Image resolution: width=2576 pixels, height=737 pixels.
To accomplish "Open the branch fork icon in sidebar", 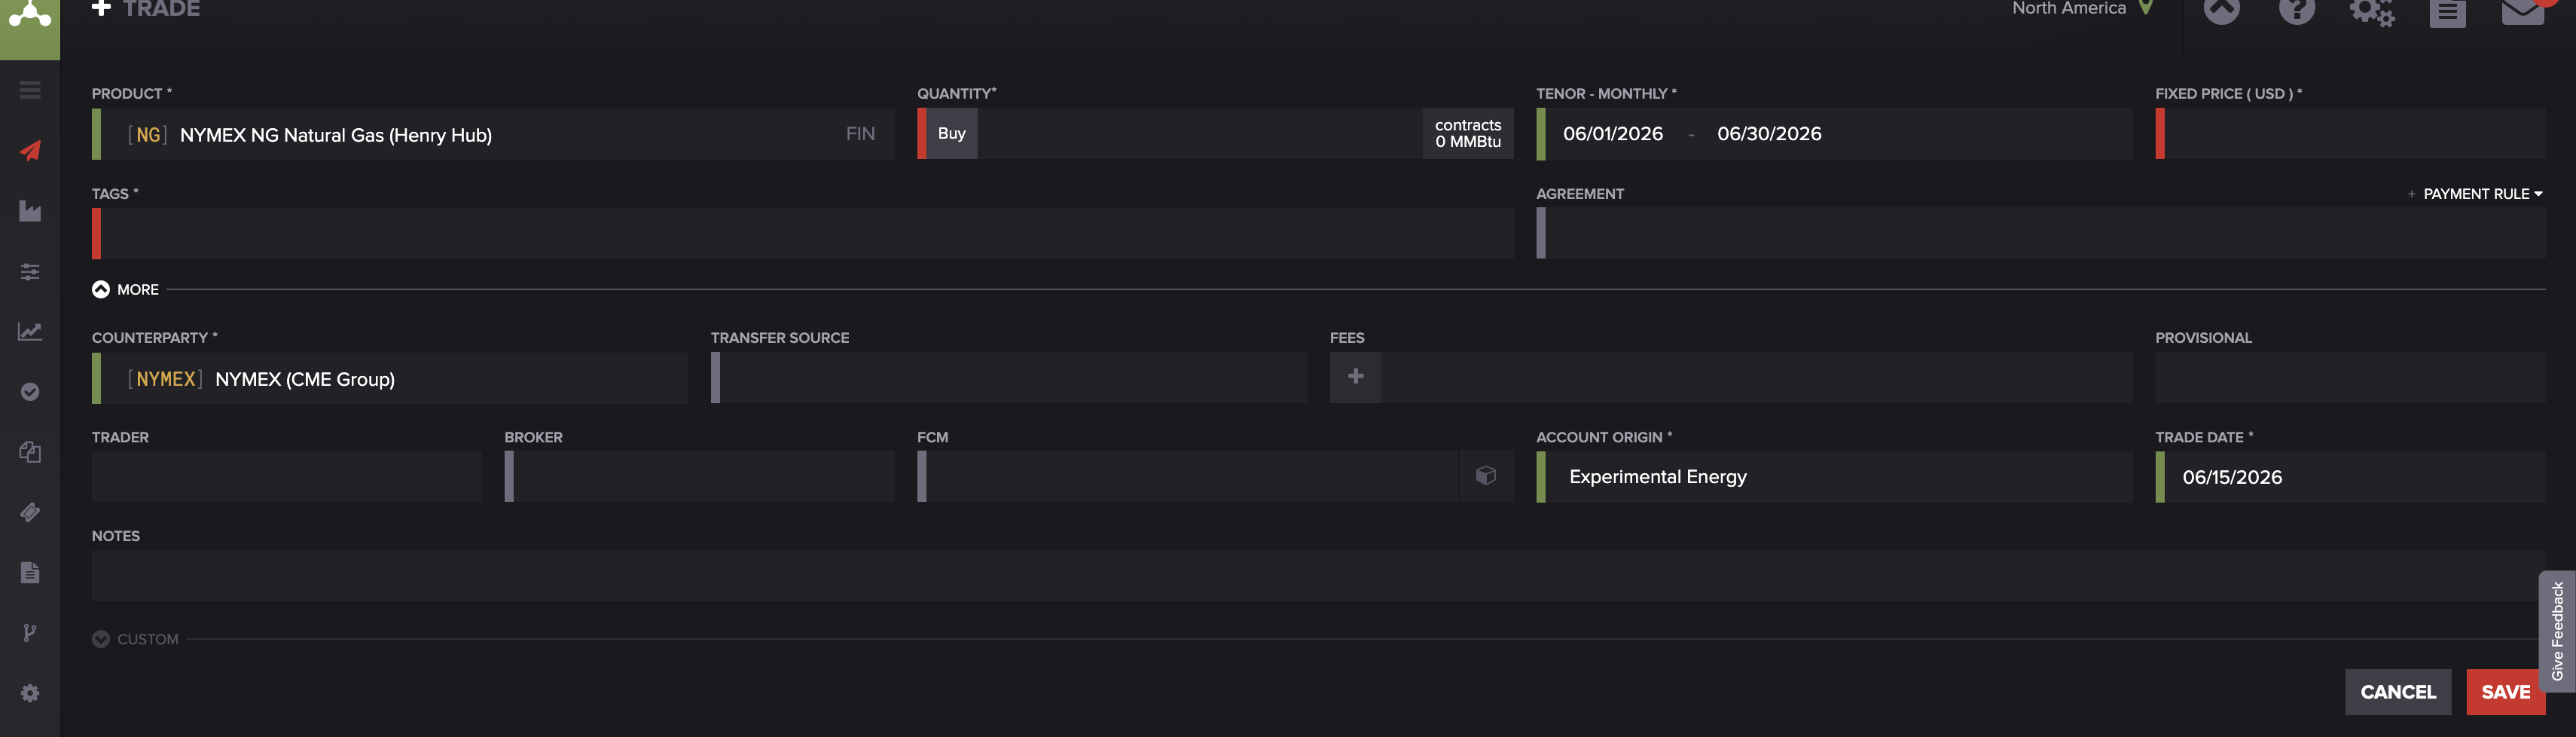I will pyautogui.click(x=30, y=632).
